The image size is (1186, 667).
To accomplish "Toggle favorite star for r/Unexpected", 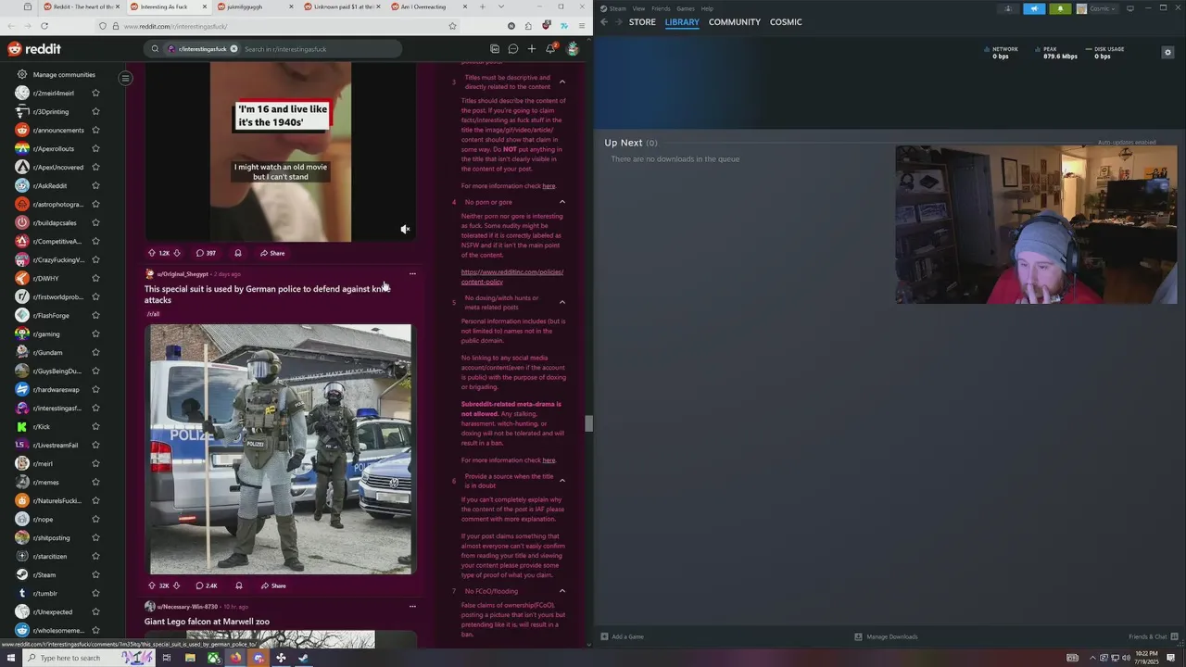I will 95,611.
